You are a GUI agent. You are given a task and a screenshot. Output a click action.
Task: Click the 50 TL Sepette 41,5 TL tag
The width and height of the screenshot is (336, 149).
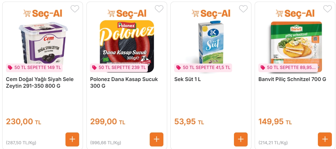click(x=203, y=68)
